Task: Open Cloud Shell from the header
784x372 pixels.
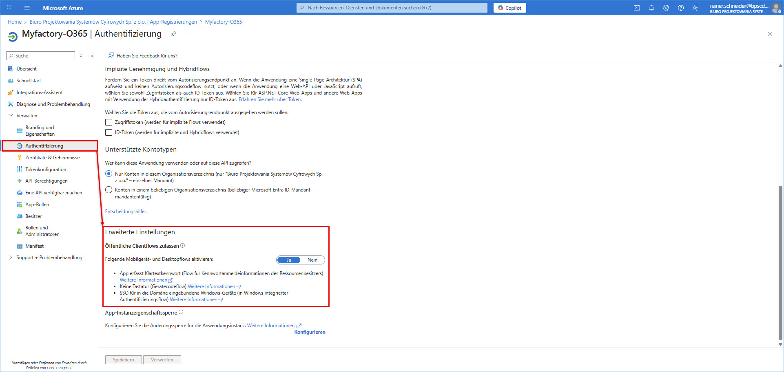Action: [636, 8]
